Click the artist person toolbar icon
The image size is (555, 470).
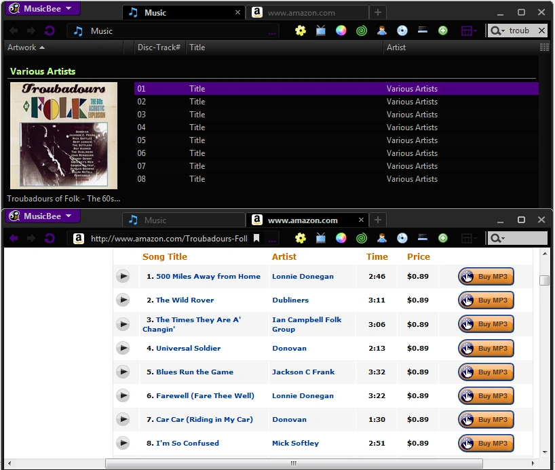(x=382, y=31)
